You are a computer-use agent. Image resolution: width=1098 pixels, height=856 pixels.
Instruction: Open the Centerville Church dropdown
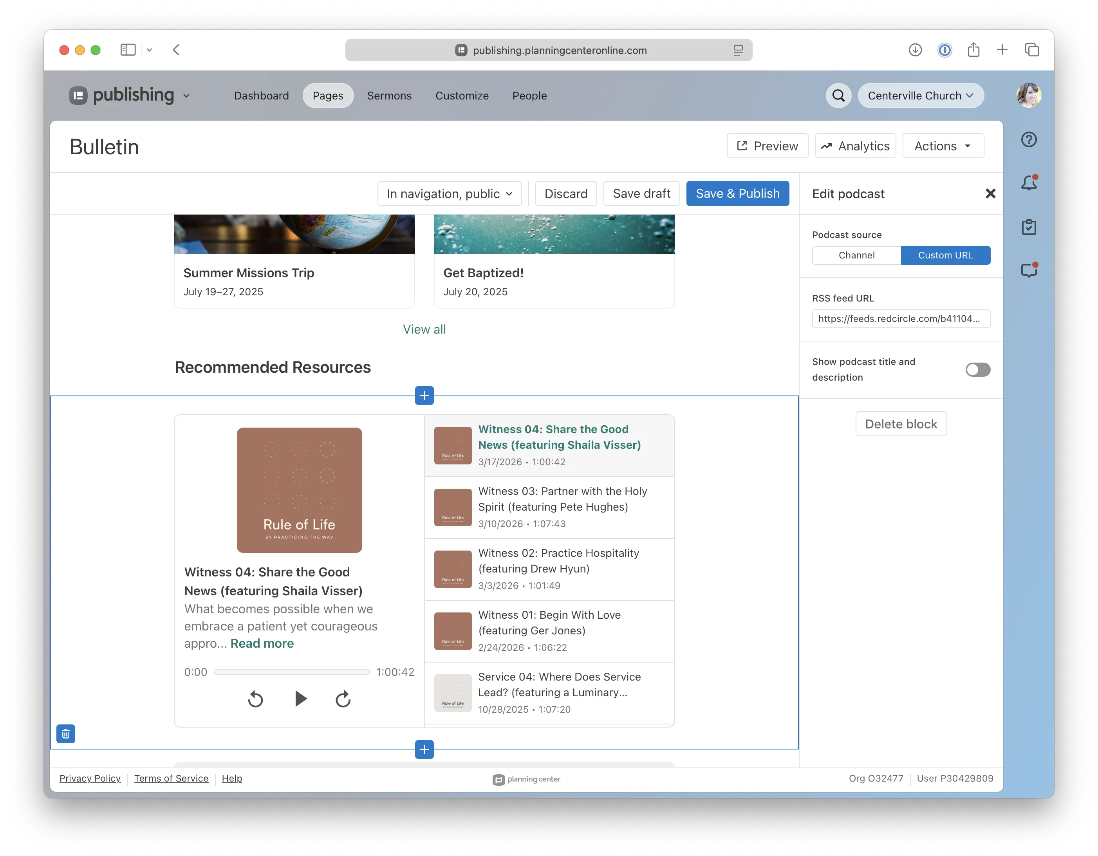point(921,96)
